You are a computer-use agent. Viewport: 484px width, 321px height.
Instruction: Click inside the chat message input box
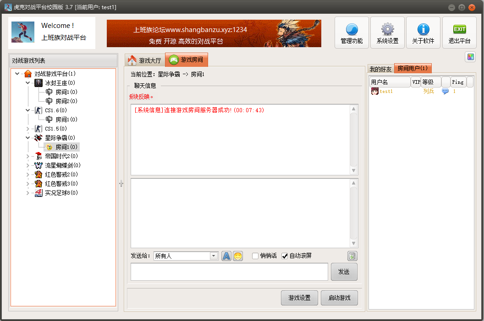[x=228, y=272]
